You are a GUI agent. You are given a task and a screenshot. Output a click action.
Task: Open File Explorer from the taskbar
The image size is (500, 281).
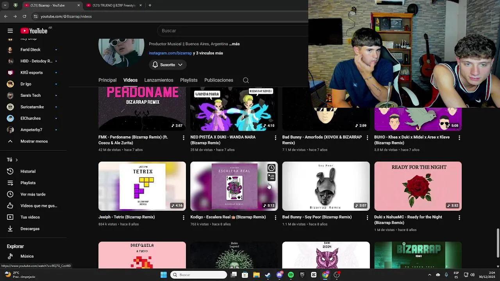(x=256, y=275)
